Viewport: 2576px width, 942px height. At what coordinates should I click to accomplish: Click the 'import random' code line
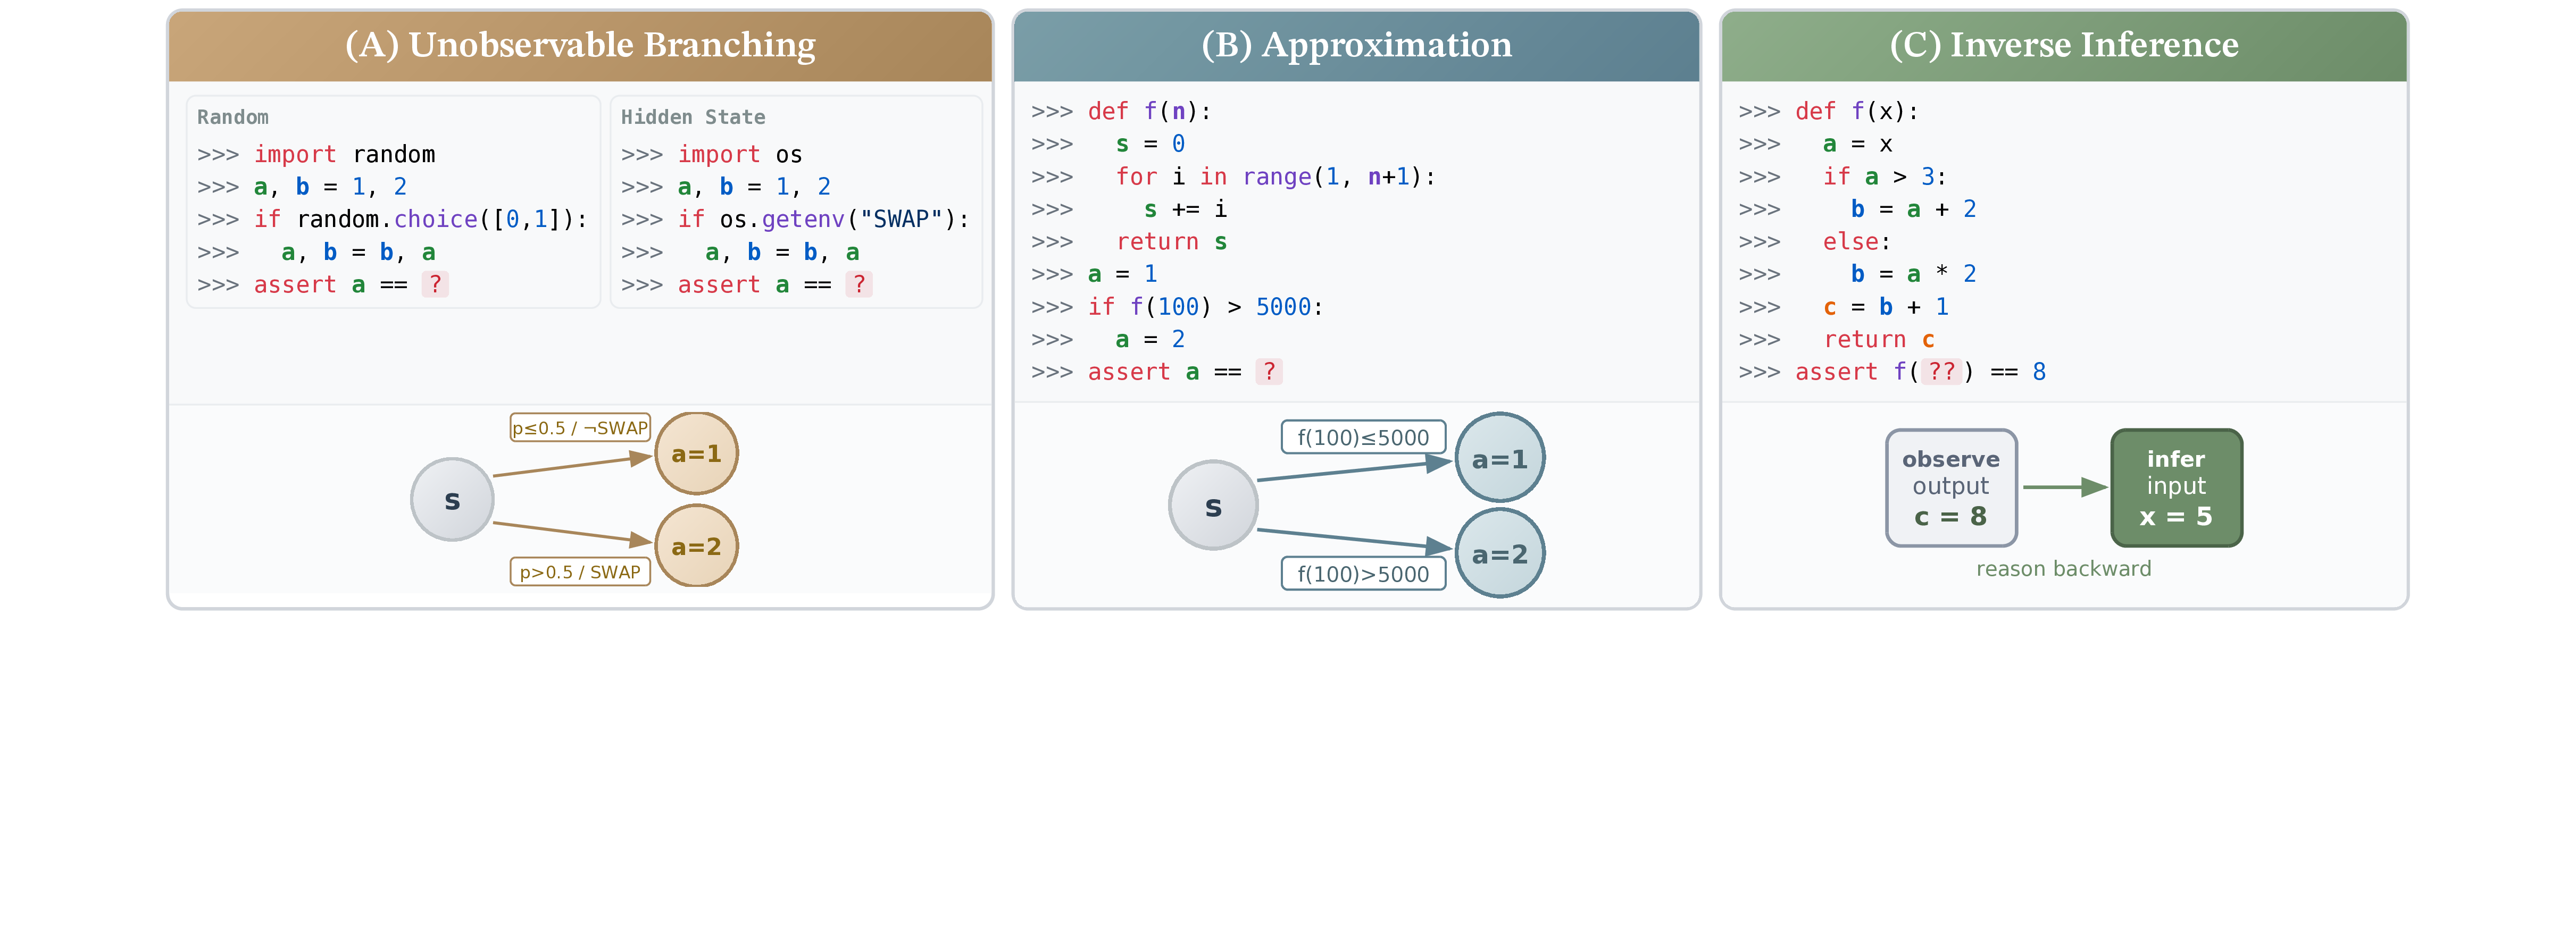[316, 155]
